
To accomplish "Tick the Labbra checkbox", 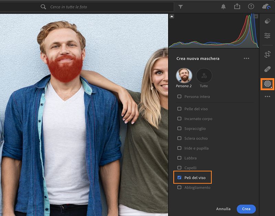I will pyautogui.click(x=179, y=158).
